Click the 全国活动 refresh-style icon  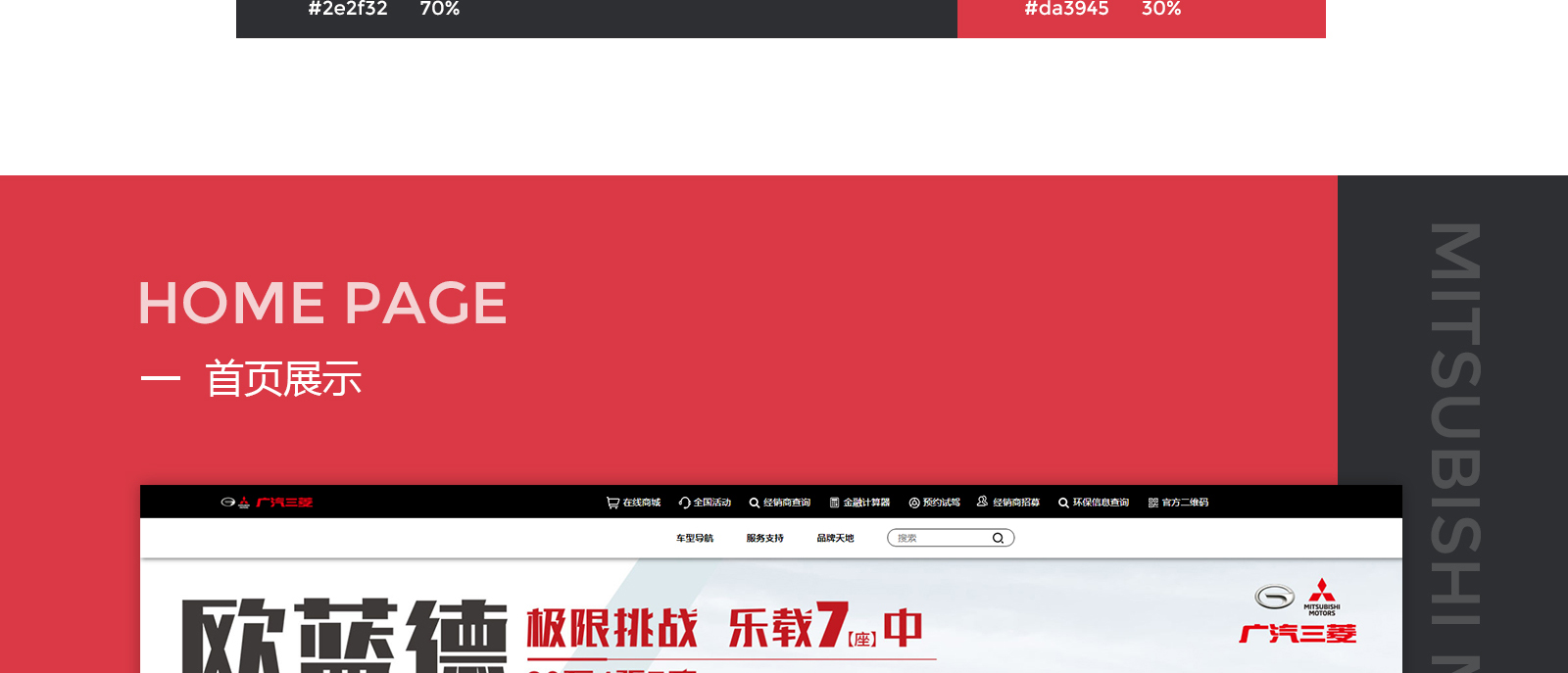click(x=684, y=503)
